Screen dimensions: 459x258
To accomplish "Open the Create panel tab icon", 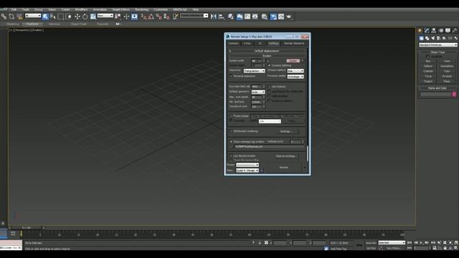I will pyautogui.click(x=420, y=30).
